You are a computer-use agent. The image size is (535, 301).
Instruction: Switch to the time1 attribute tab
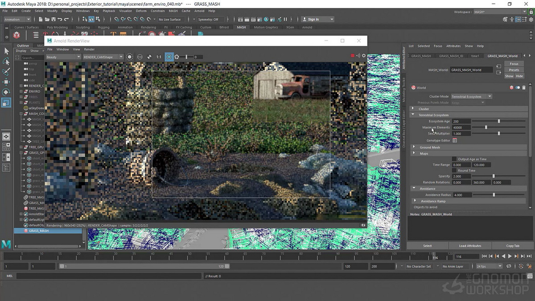click(475, 56)
